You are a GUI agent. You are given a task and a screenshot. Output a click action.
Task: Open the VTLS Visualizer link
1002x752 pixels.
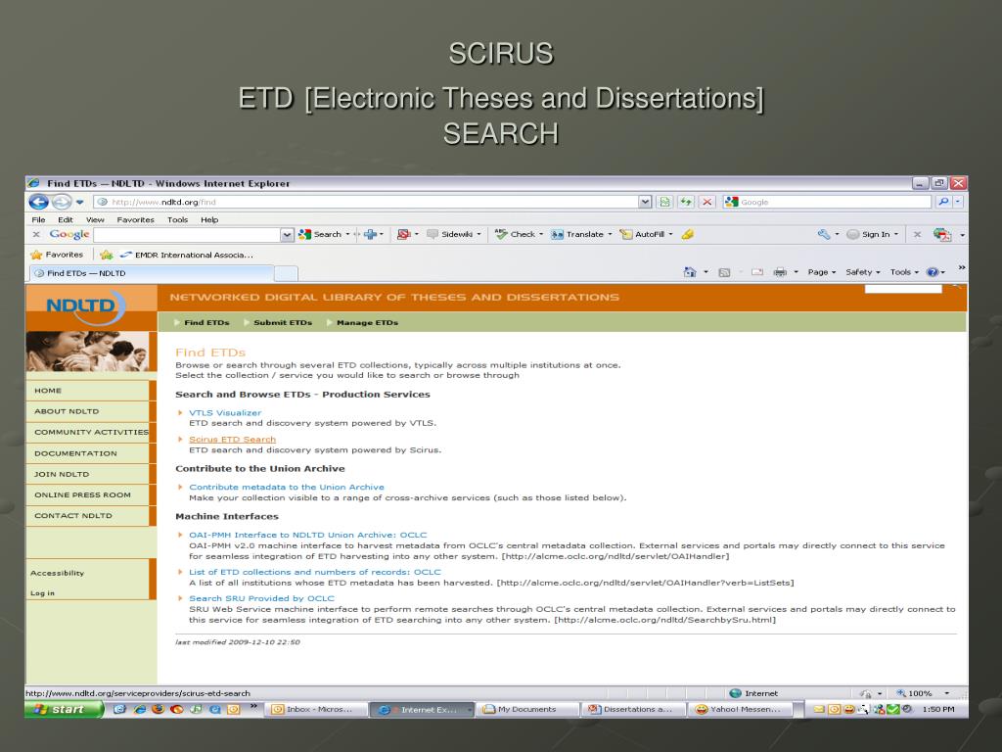coord(225,413)
